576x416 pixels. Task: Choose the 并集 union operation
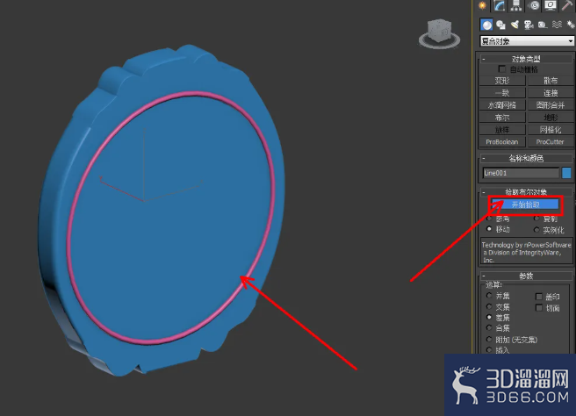[x=489, y=296]
